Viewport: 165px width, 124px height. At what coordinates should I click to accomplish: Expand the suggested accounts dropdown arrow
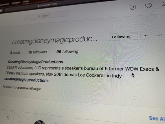[146, 36]
